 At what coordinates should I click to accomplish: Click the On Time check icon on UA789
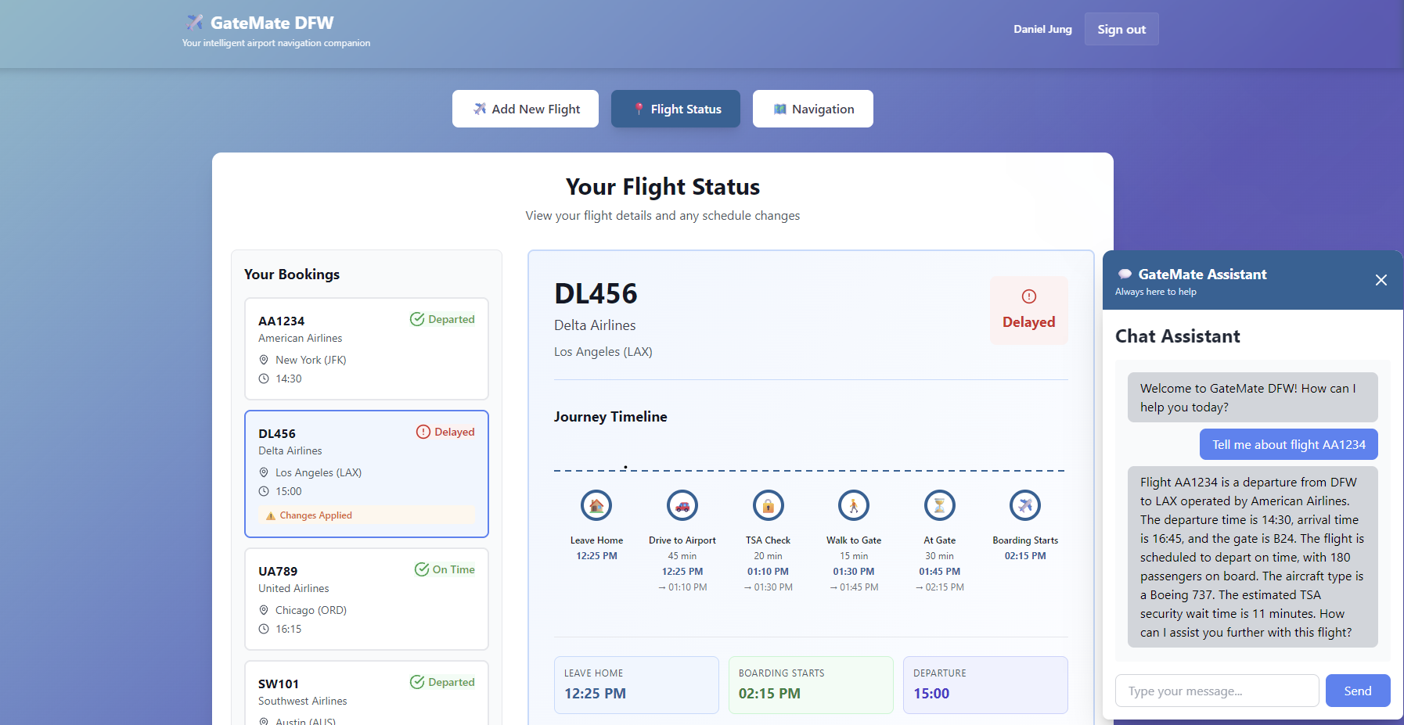(422, 569)
